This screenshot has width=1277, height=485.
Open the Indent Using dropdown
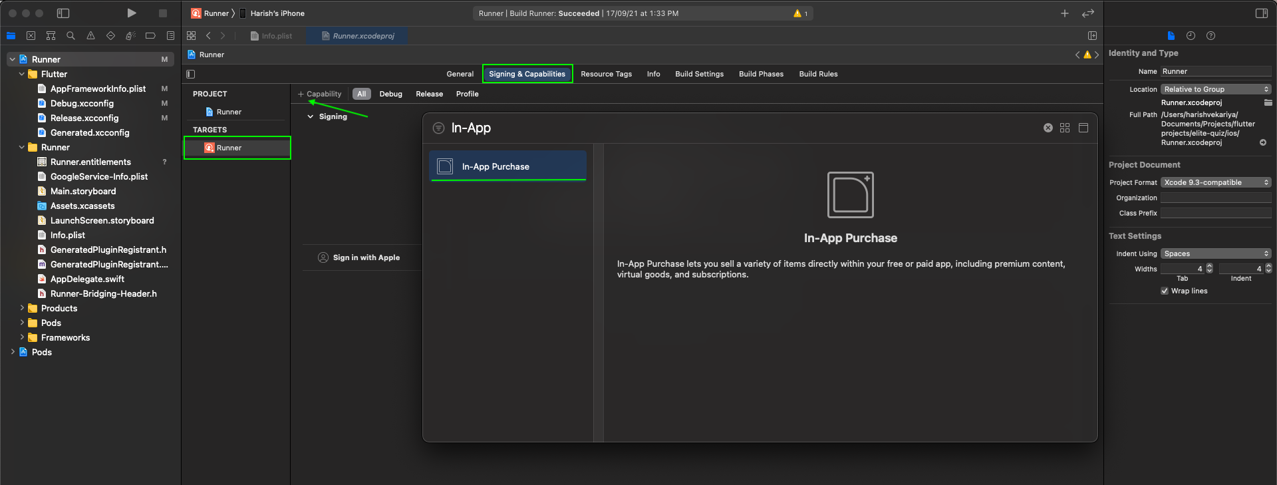pyautogui.click(x=1216, y=253)
